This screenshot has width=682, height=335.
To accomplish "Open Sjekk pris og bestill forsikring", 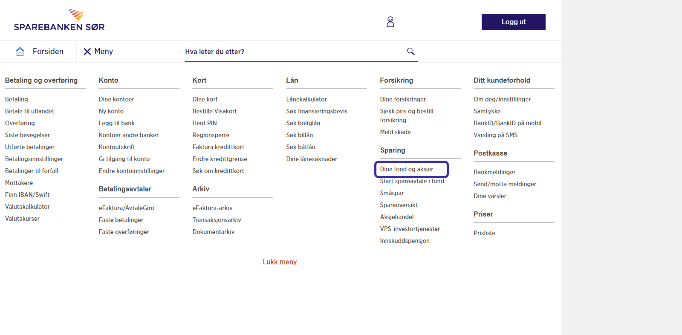I will [407, 116].
